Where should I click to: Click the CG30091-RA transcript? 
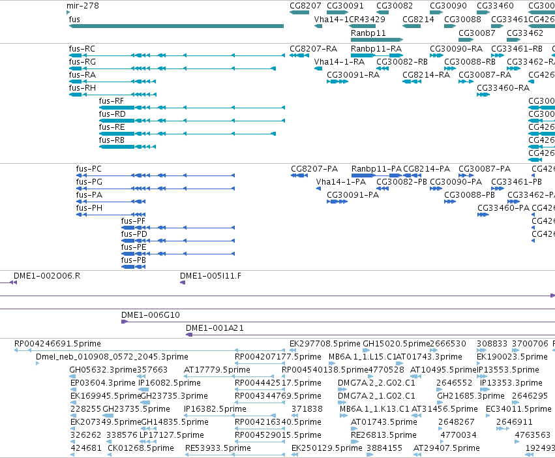tap(338, 82)
